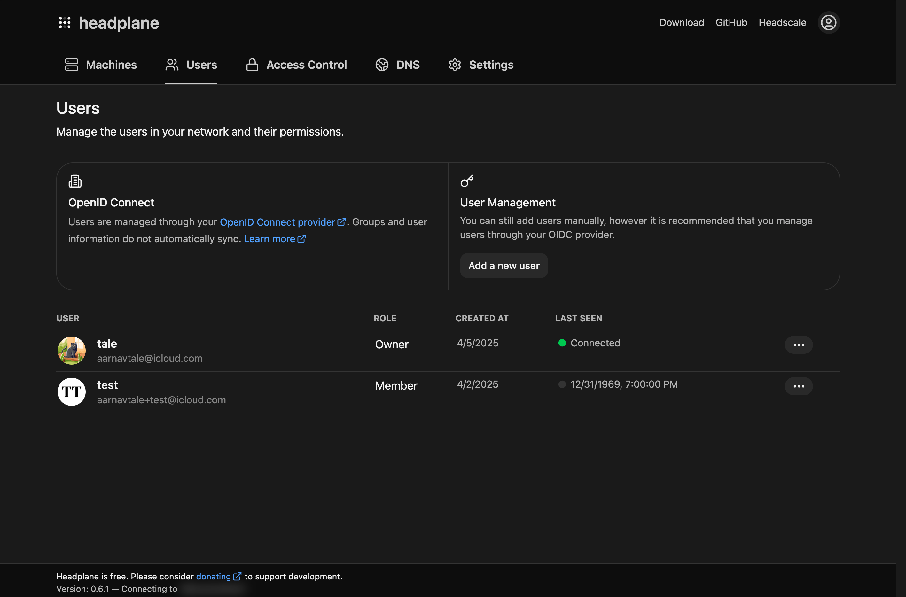Go to the DNS tab

pyautogui.click(x=408, y=65)
